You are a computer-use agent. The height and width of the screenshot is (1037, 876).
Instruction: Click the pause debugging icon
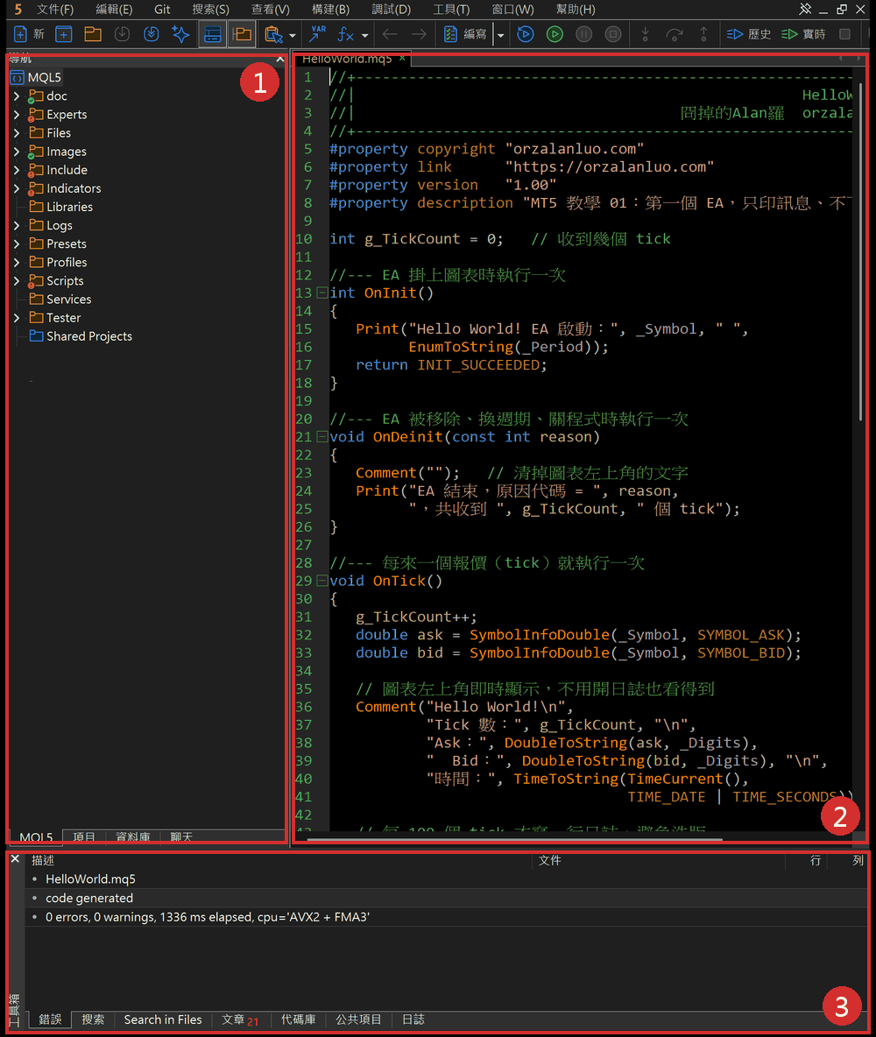583,34
